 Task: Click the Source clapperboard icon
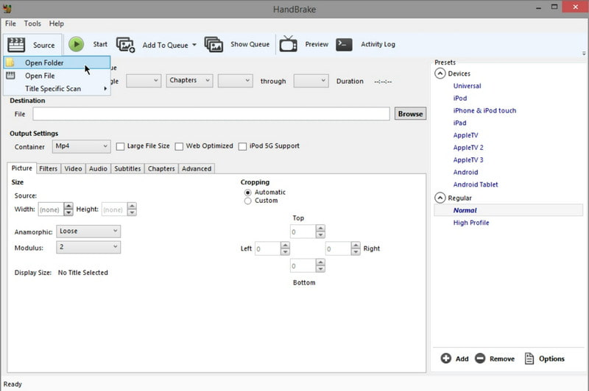click(x=16, y=45)
